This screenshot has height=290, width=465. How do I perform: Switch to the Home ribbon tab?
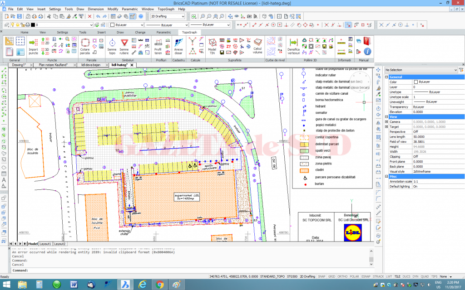(25, 32)
